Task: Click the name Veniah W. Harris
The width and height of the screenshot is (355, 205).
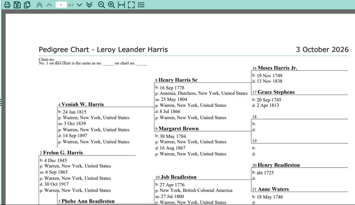Action: tap(83, 104)
